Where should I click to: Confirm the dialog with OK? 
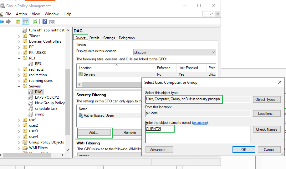click(244, 150)
